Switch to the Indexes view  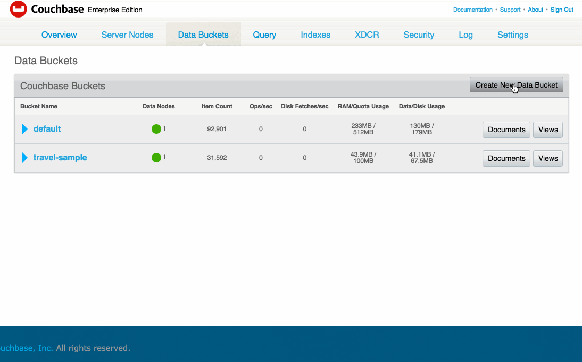point(315,35)
